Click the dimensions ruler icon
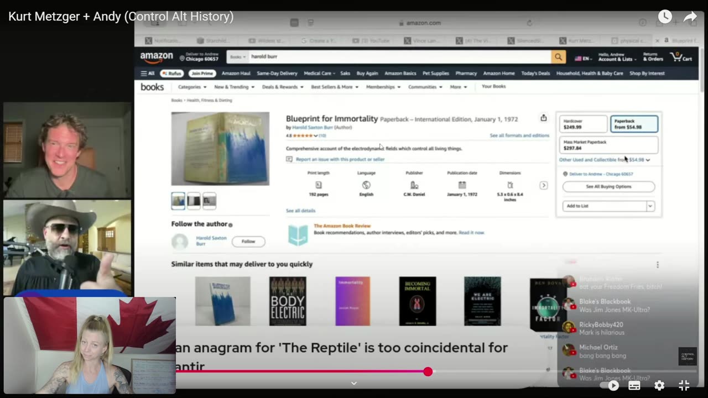The image size is (708, 398). (510, 185)
